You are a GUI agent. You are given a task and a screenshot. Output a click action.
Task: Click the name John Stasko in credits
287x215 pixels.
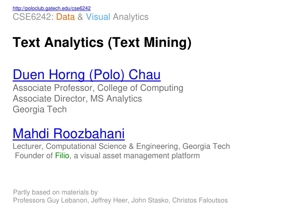pos(150,200)
